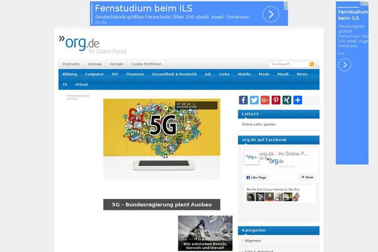Click the Fernstudium beim ILS banner headline
Screen dimensions: 378x252
(144, 8)
